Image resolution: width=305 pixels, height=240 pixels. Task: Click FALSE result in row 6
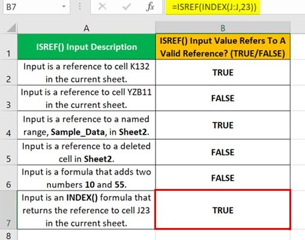223,178
